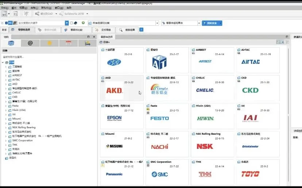Select the 零部件选择 tab with layers icon

point(22,30)
